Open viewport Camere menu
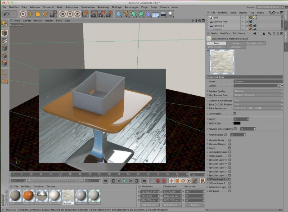 tap(27, 21)
